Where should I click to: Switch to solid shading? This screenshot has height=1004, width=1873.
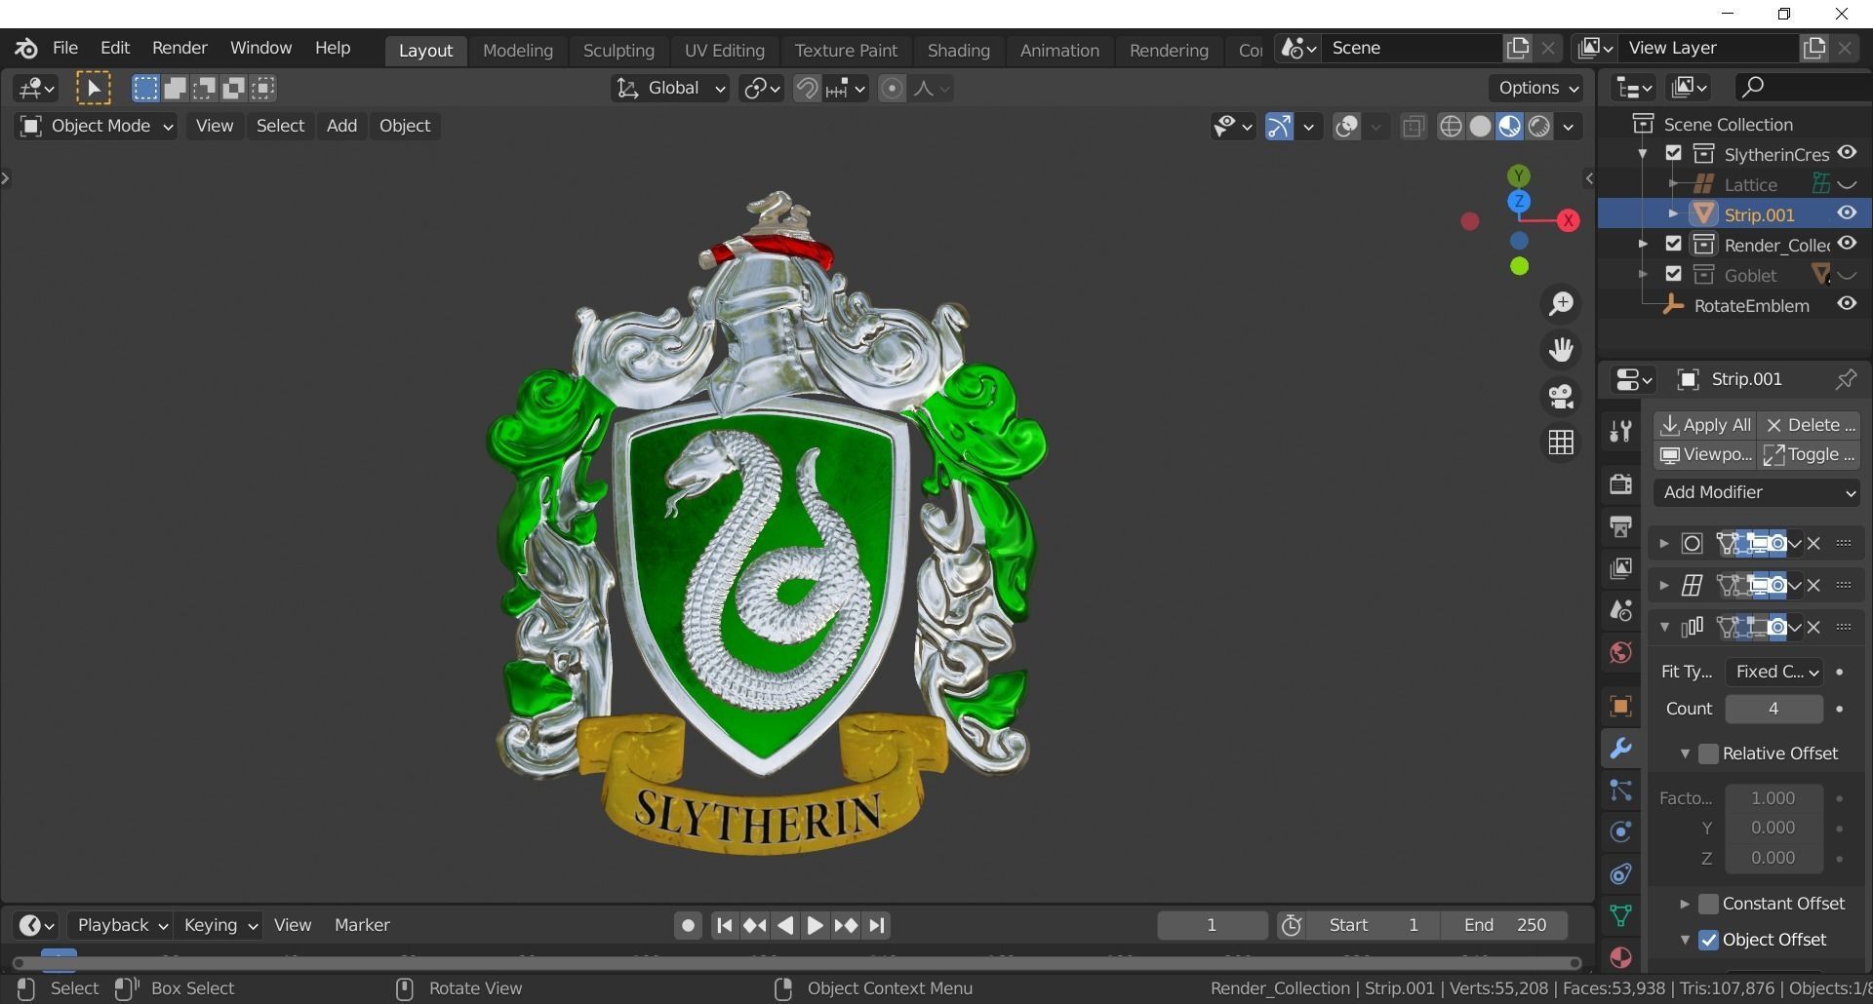point(1480,127)
